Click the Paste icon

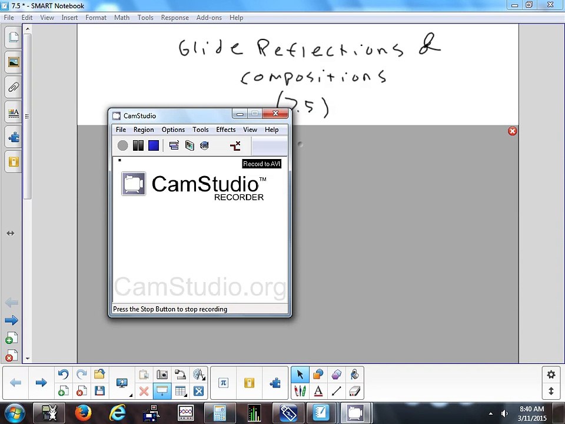[x=144, y=375]
